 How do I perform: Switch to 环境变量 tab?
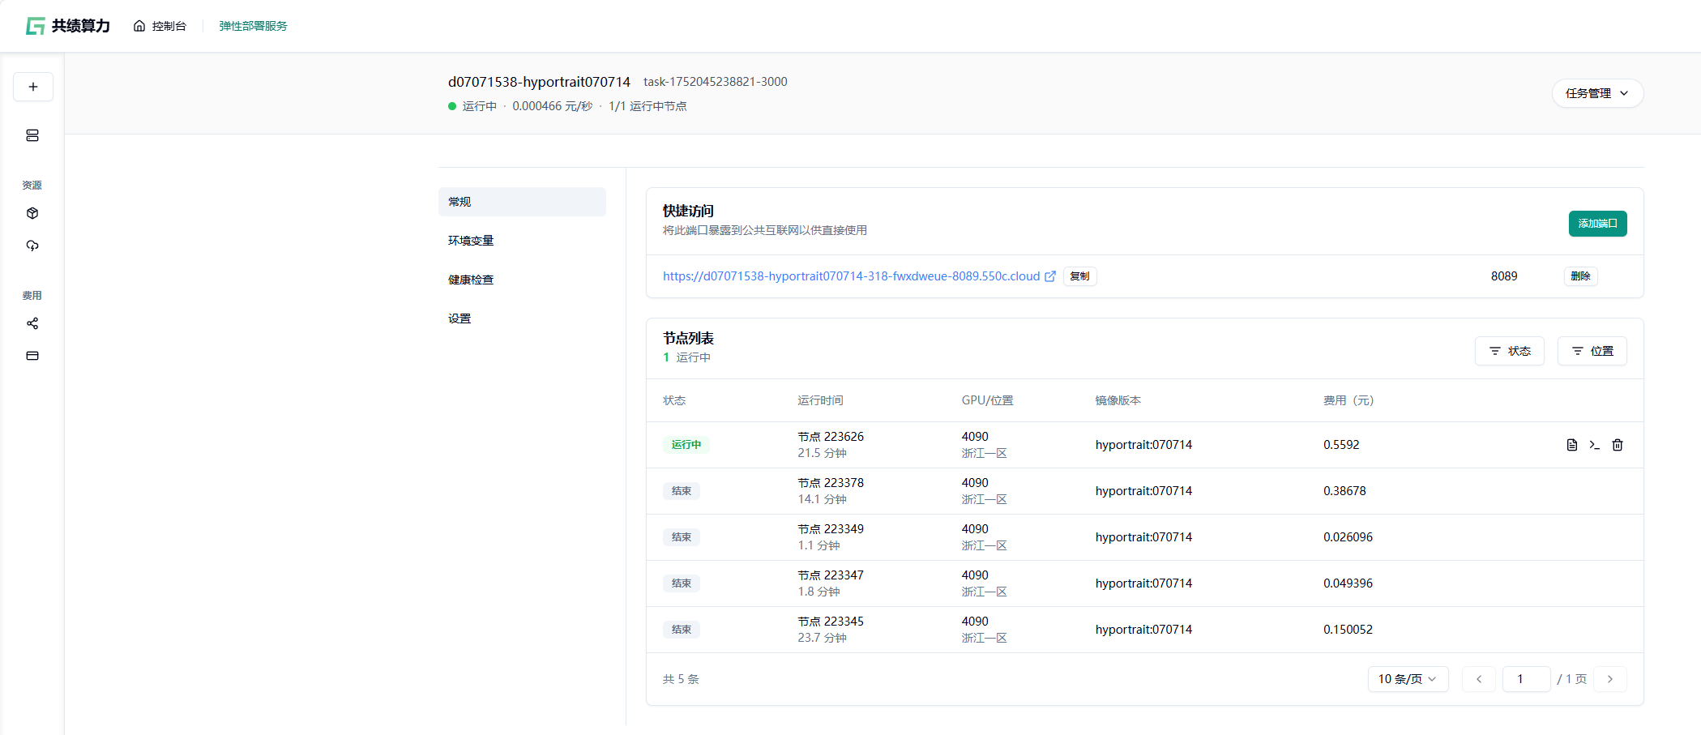point(471,241)
